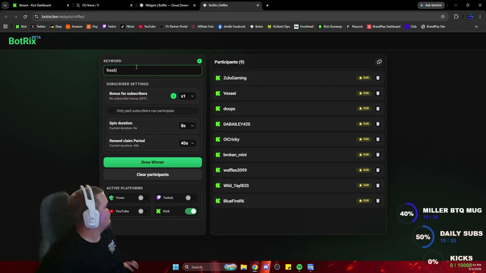Viewport: 486px width, 273px height.
Task: Open the BrandPop Dashboard bookmark
Action: pyautogui.click(x=383, y=27)
